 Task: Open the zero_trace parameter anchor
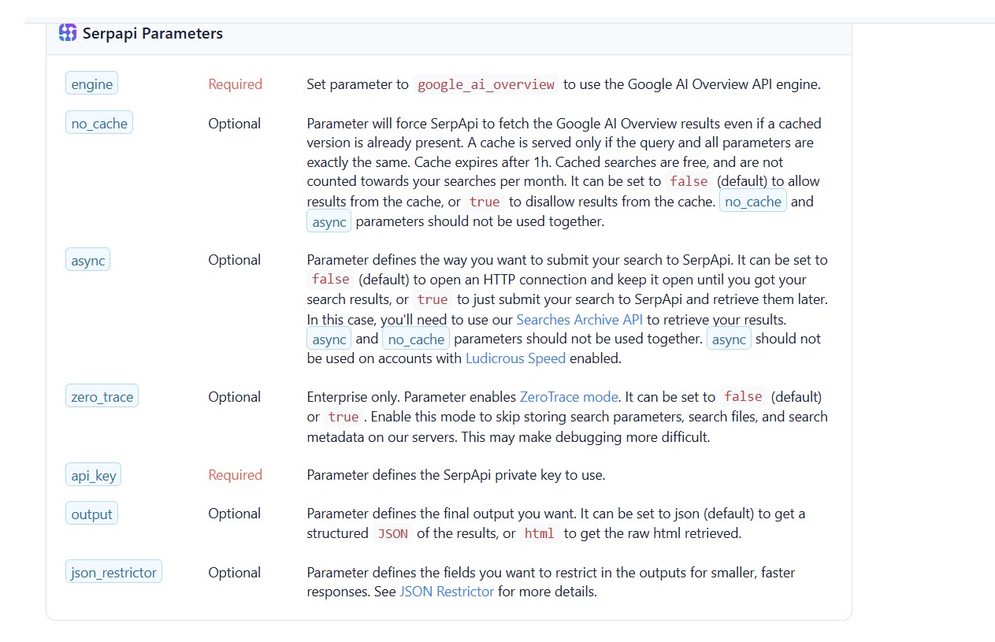(x=102, y=397)
